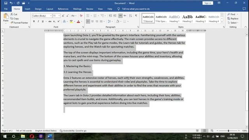Image resolution: width=249 pixels, height=140 pixels.
Task: Open bullet list options dropdown
Action: tap(91, 16)
